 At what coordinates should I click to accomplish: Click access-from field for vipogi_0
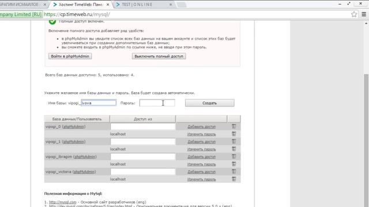click(143, 126)
